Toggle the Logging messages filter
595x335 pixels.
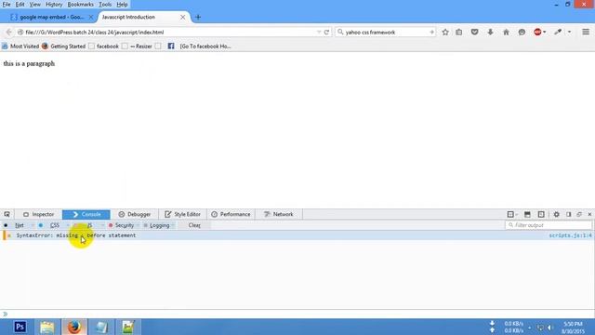pos(159,225)
